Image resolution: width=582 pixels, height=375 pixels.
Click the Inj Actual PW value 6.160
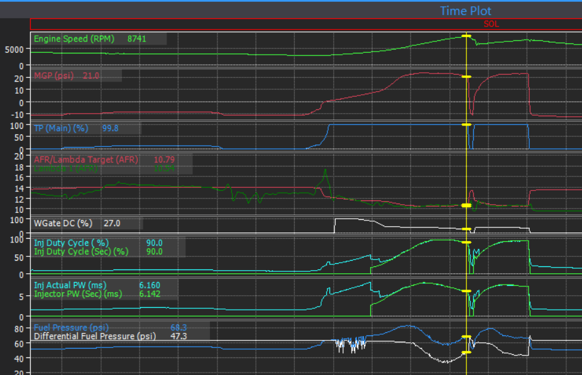click(150, 285)
